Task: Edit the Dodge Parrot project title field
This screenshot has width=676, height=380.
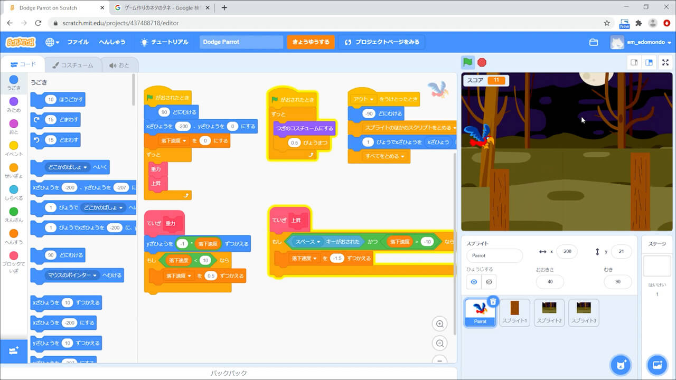Action: tap(241, 42)
